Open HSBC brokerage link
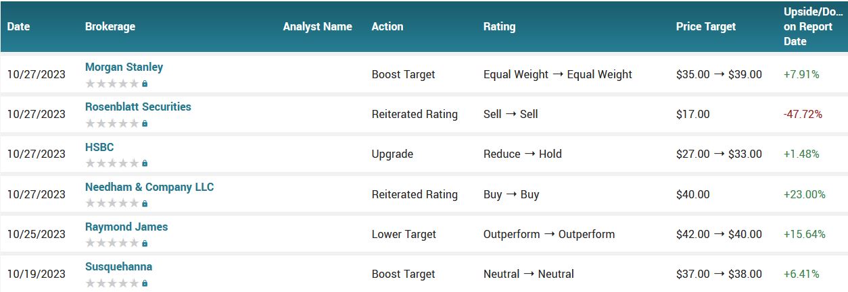The width and height of the screenshot is (848, 292). [x=99, y=146]
